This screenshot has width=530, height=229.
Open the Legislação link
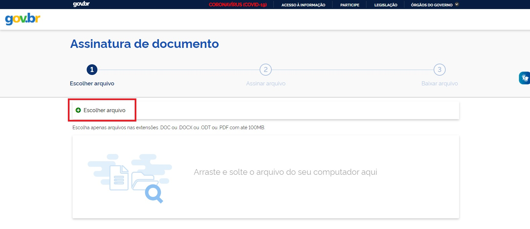tap(386, 5)
